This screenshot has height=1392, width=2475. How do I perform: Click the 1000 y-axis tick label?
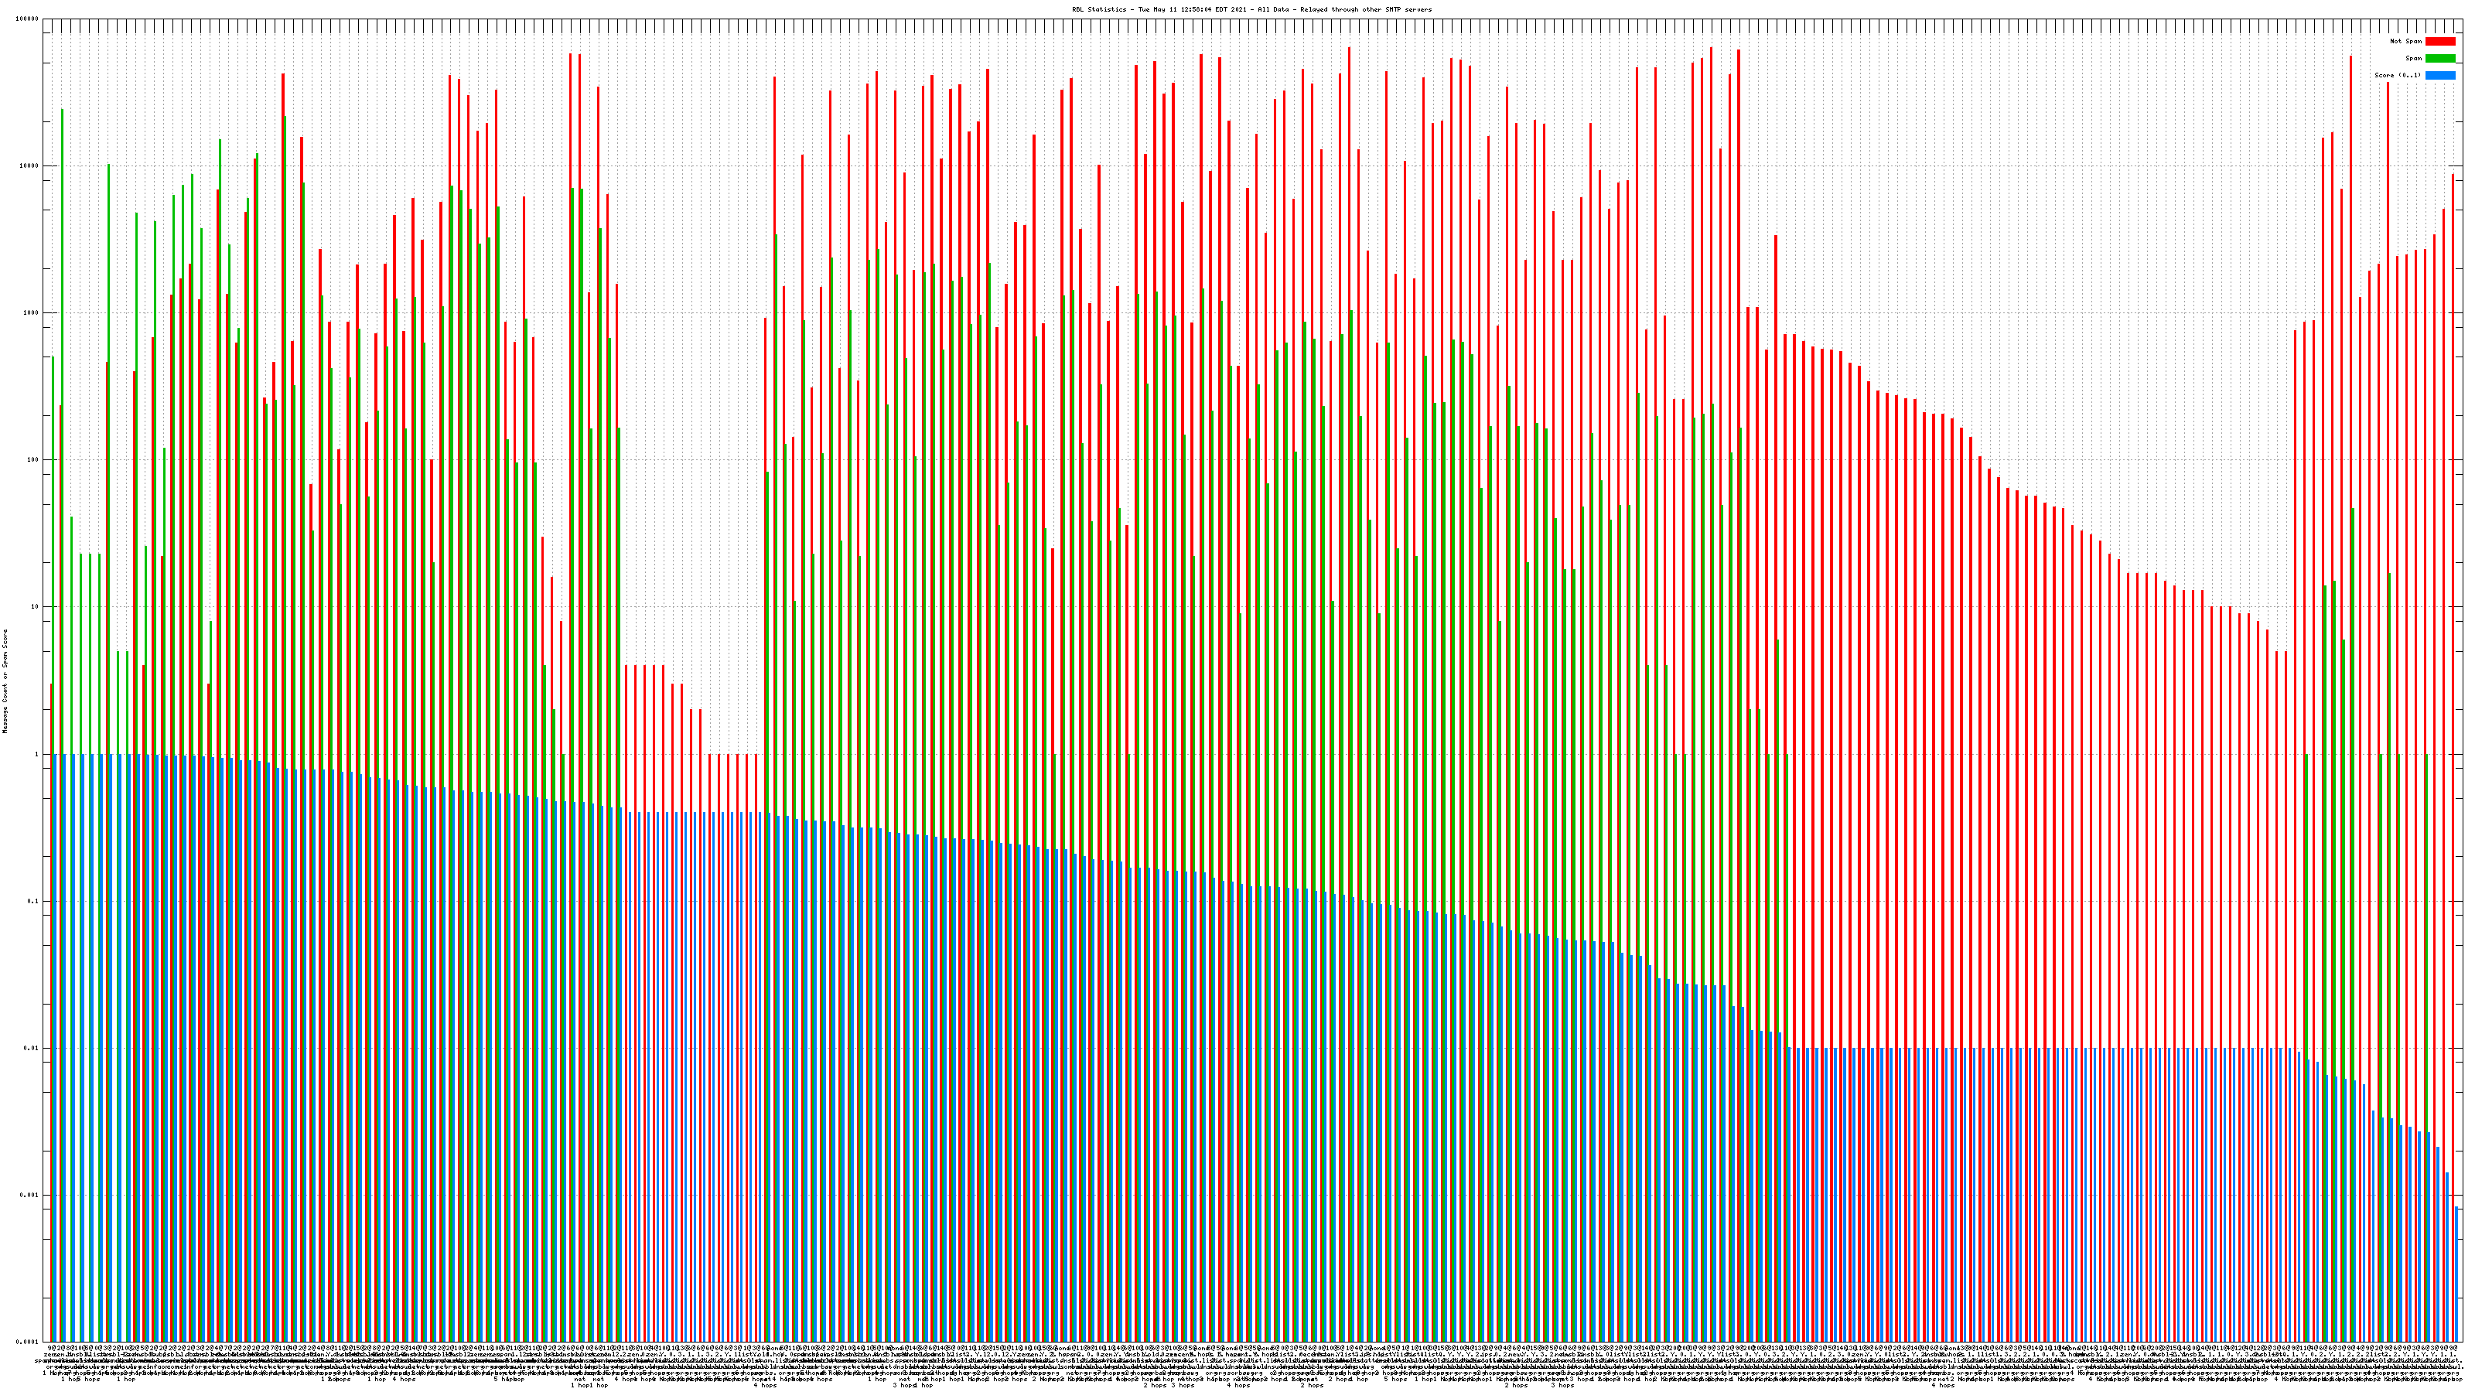pyautogui.click(x=32, y=313)
